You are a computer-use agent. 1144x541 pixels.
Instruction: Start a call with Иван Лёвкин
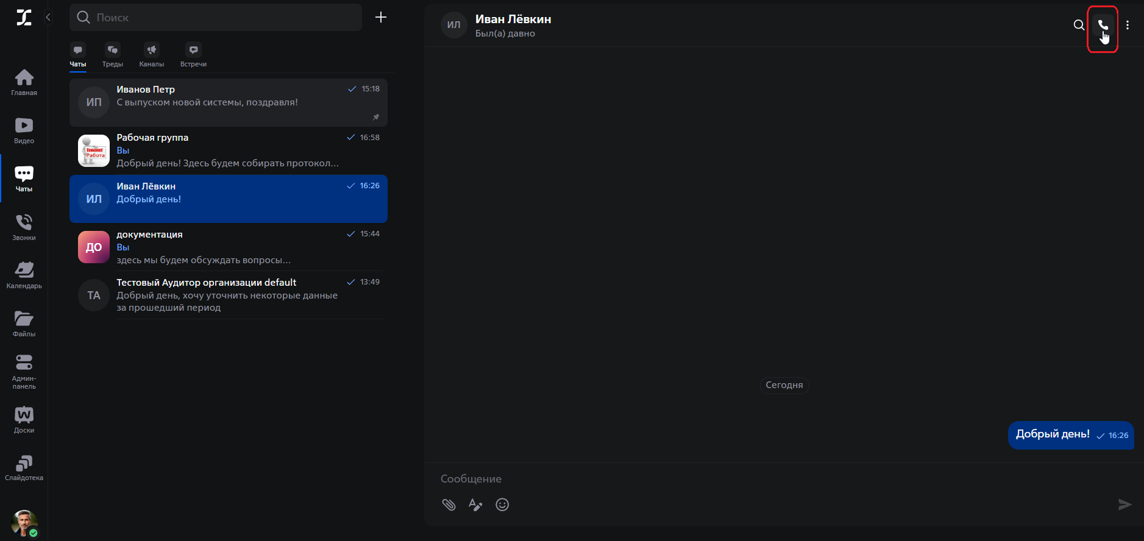pyautogui.click(x=1103, y=25)
